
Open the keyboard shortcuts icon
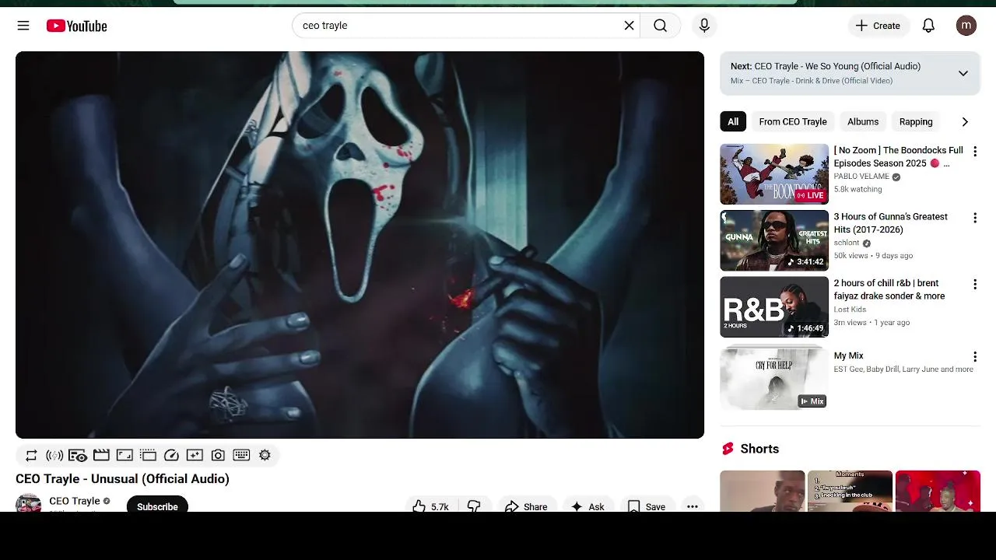(x=241, y=455)
